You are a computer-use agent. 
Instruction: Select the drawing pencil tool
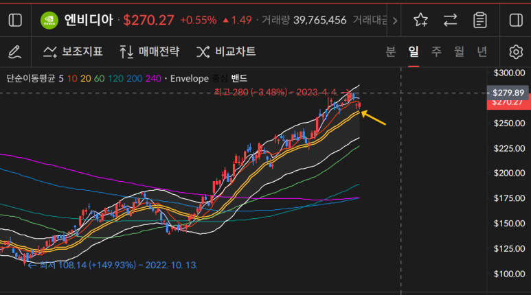[x=15, y=52]
